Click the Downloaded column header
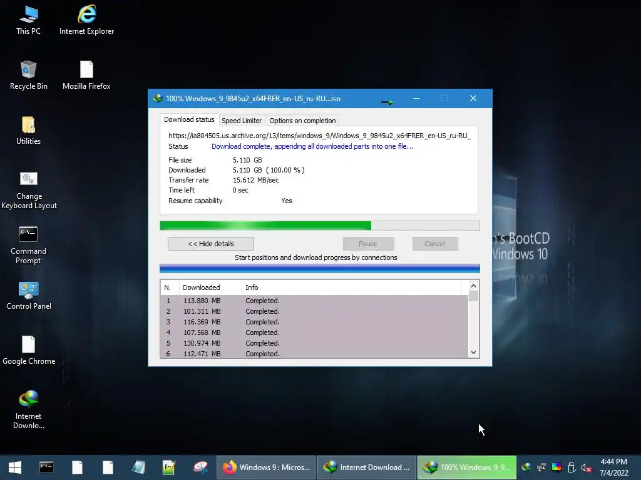 click(210, 287)
